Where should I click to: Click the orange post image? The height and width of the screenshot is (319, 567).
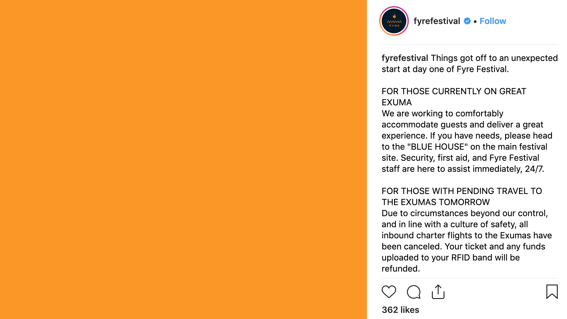click(183, 159)
